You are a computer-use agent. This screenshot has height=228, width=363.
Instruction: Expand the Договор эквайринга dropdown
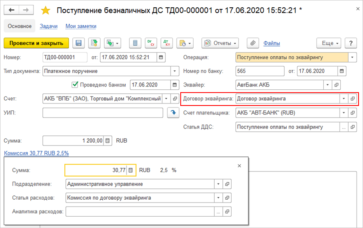pos(344,99)
